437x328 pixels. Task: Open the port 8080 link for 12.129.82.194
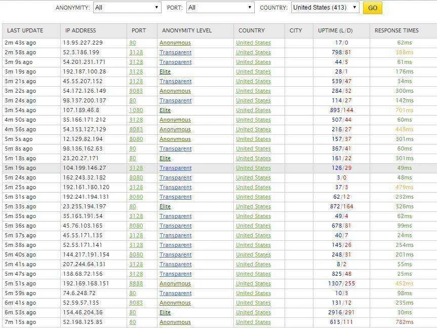(136, 139)
